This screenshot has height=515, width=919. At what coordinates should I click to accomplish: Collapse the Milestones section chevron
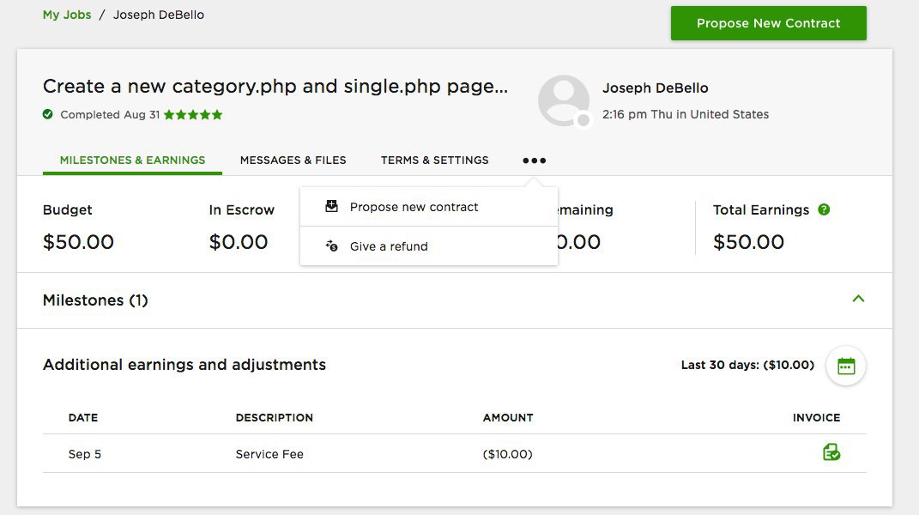coord(858,300)
